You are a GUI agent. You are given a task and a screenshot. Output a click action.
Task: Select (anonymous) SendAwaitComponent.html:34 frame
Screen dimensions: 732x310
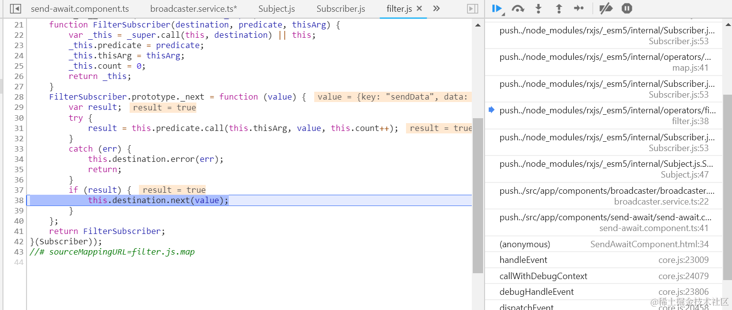point(603,244)
